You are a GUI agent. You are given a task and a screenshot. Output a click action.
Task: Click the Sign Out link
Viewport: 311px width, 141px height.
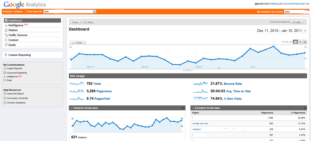click(305, 3)
